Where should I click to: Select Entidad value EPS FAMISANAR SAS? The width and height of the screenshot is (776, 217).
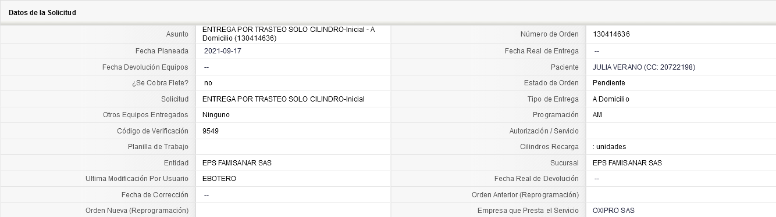237,163
